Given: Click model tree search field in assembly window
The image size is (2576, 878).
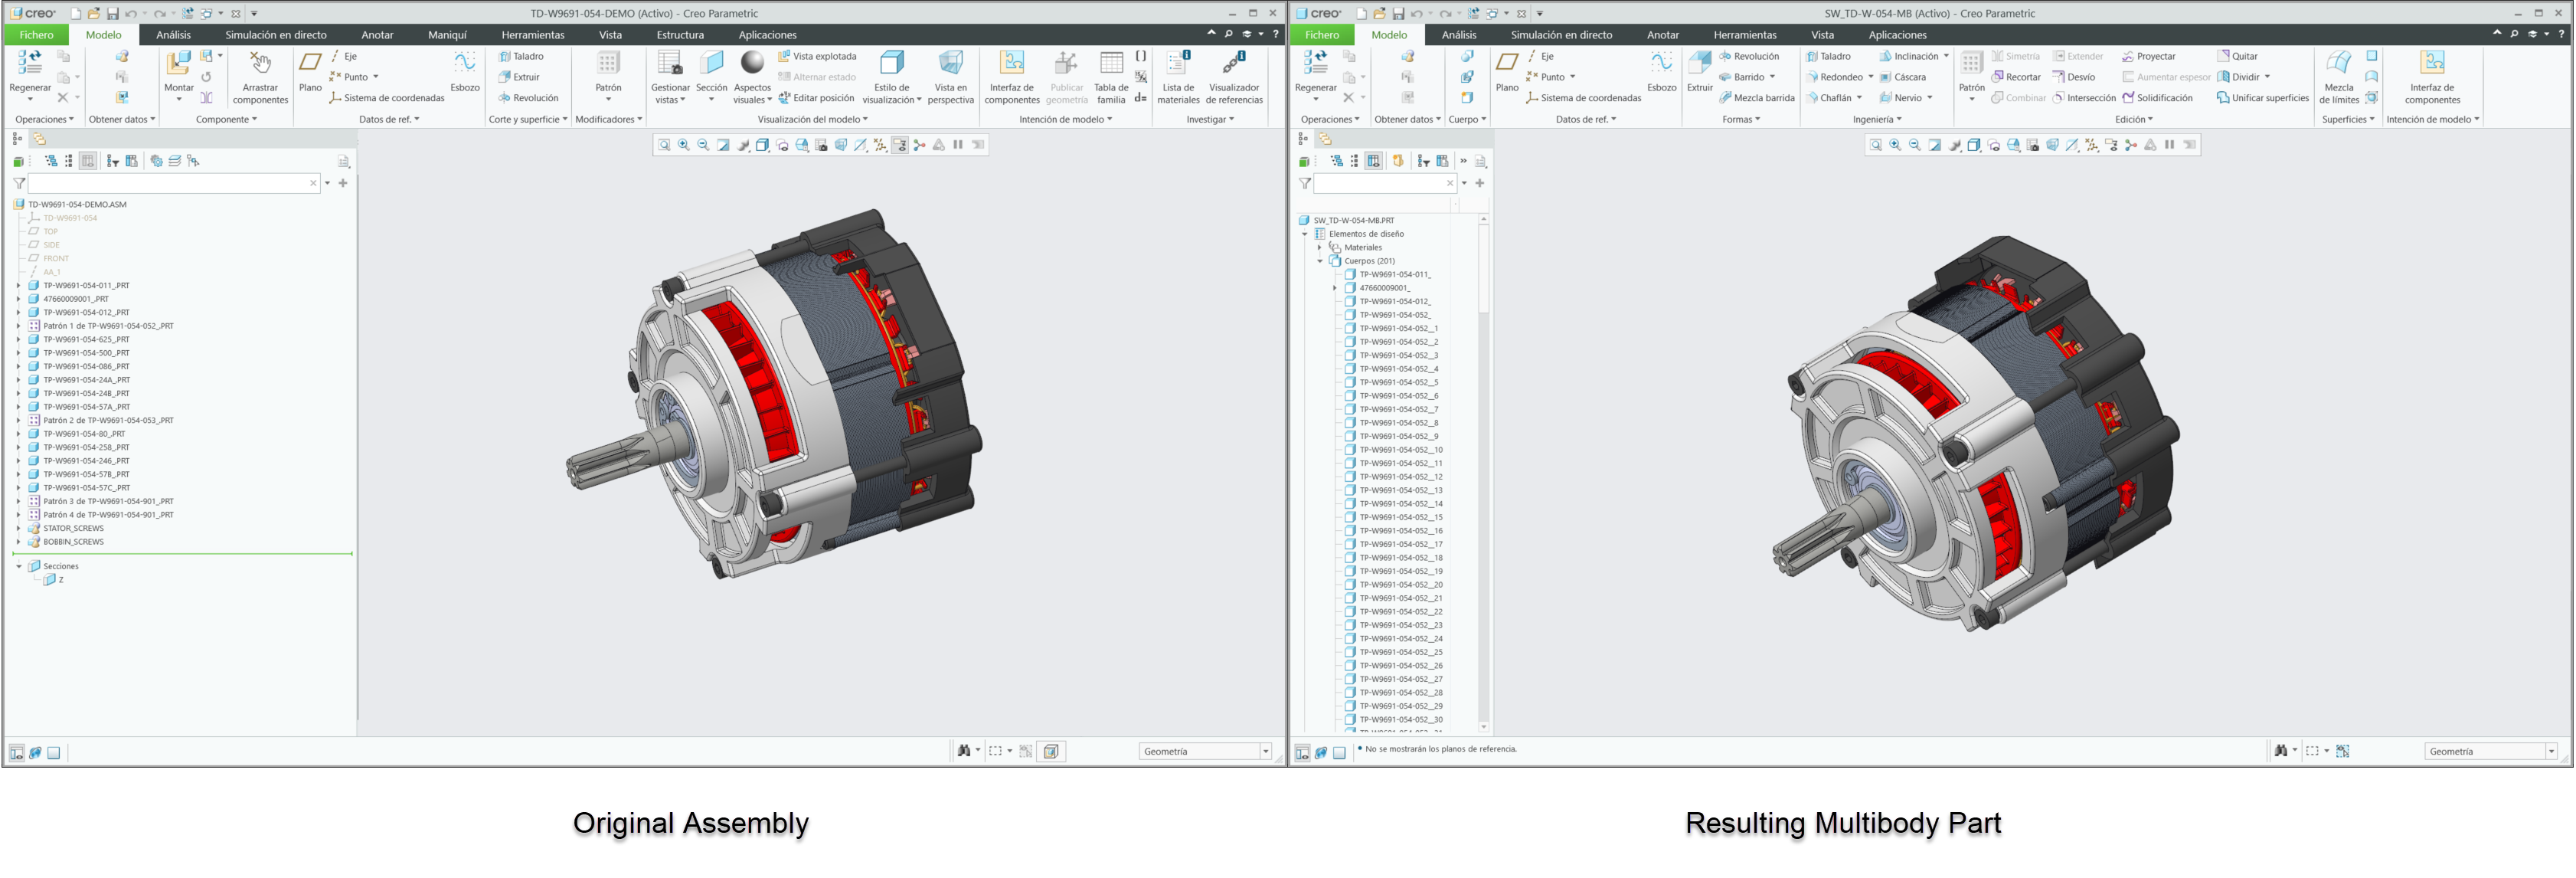Looking at the screenshot, I should click(173, 183).
